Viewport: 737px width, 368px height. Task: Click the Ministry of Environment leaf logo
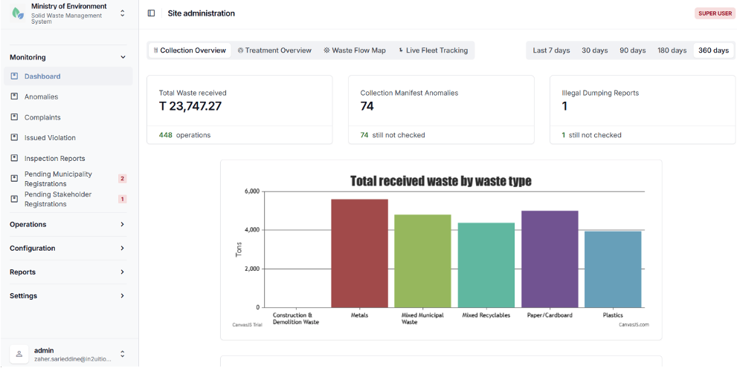[x=18, y=13]
